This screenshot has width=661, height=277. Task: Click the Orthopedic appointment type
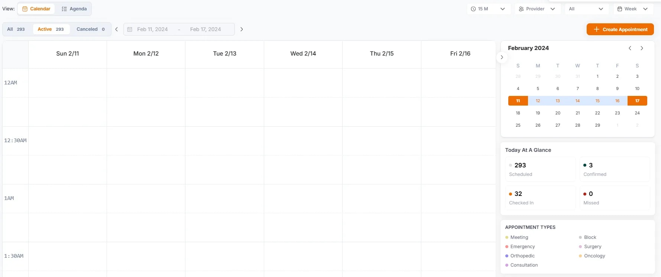[520, 256]
